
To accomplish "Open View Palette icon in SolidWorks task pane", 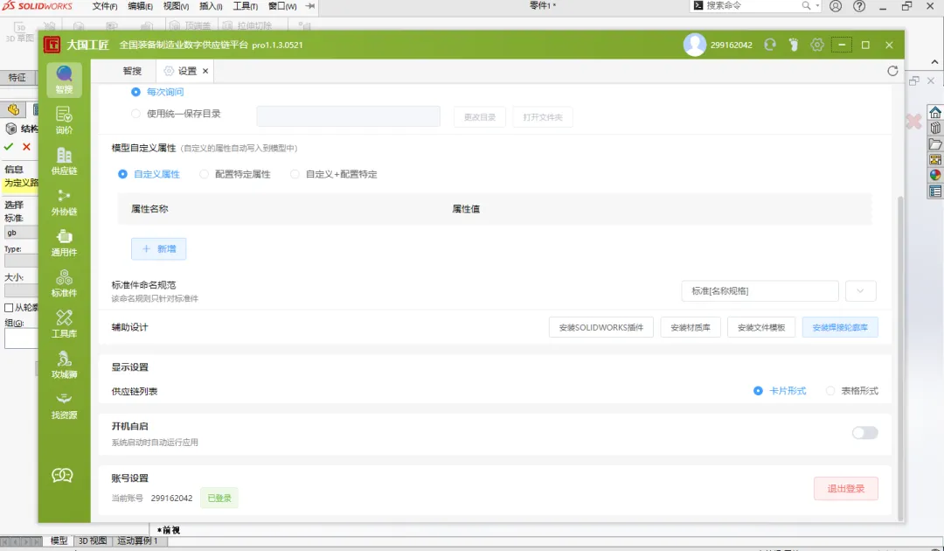I will (x=935, y=159).
